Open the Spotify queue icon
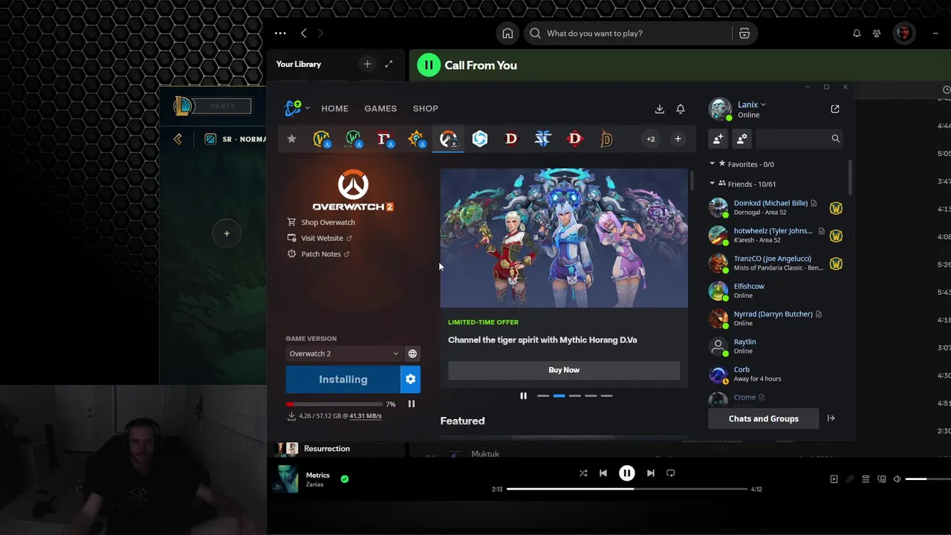951x535 pixels. 866,479
